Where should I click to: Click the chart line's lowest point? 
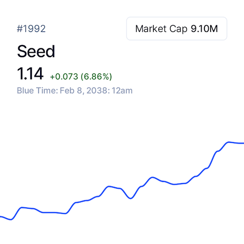pos(11,220)
